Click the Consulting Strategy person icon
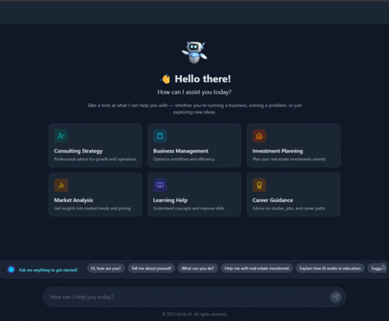 point(61,136)
